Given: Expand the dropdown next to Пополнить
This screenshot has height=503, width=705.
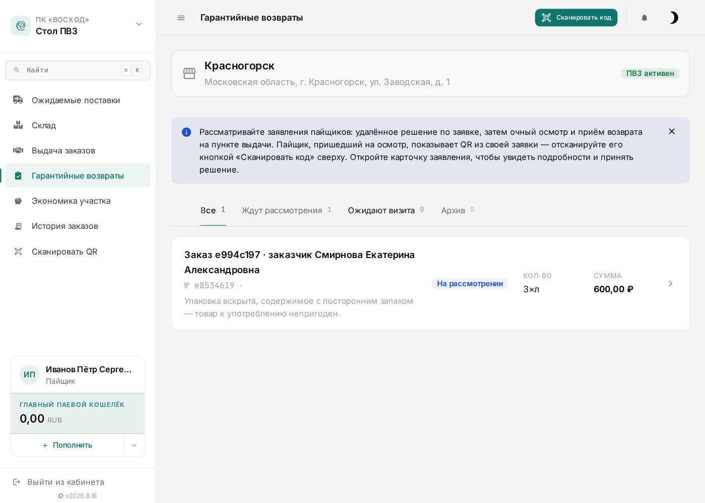Looking at the screenshot, I should pos(134,445).
